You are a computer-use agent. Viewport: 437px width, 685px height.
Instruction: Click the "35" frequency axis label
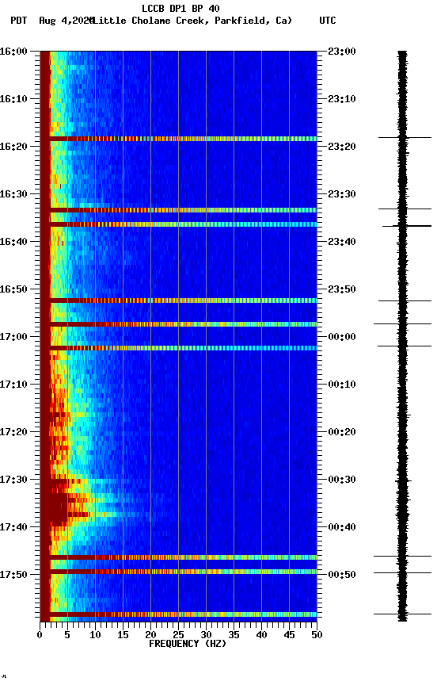coord(234,635)
